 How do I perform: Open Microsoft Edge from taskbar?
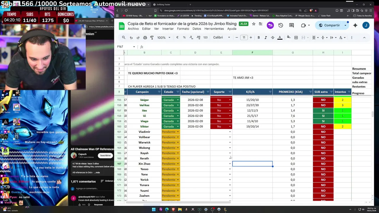click(x=167, y=209)
